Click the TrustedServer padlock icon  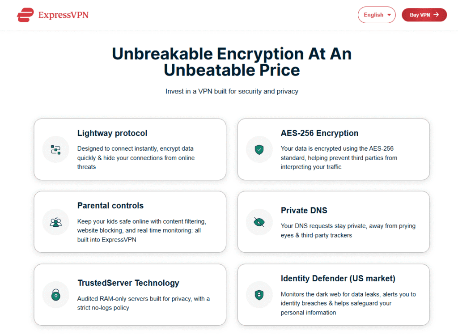pyautogui.click(x=55, y=295)
